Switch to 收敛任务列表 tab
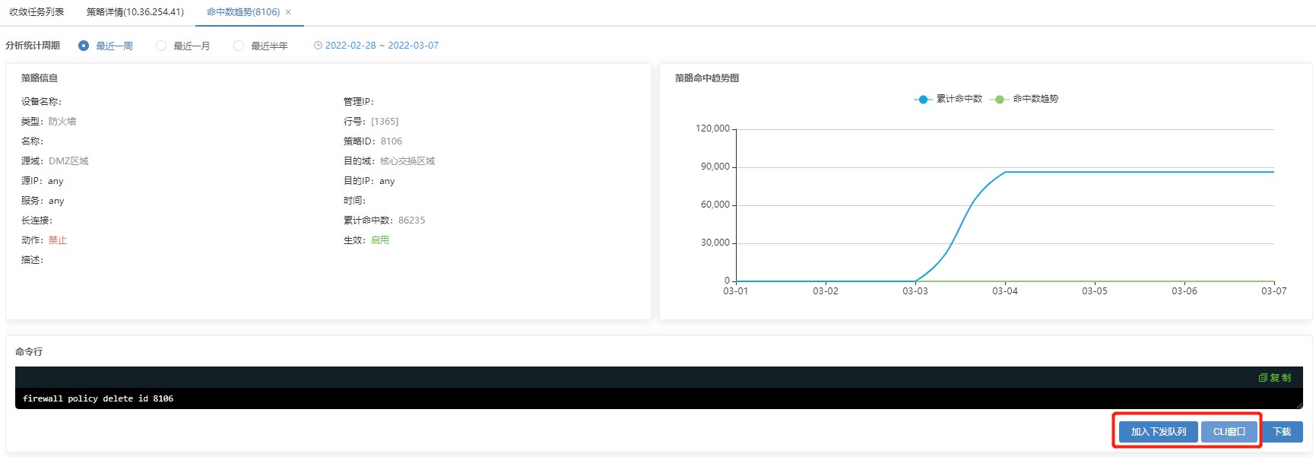Viewport: 1316px width, 457px height. point(36,12)
